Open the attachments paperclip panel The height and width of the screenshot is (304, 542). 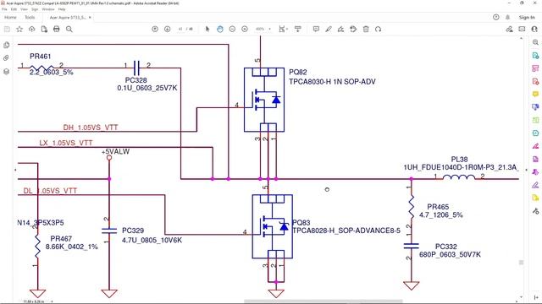(6, 58)
